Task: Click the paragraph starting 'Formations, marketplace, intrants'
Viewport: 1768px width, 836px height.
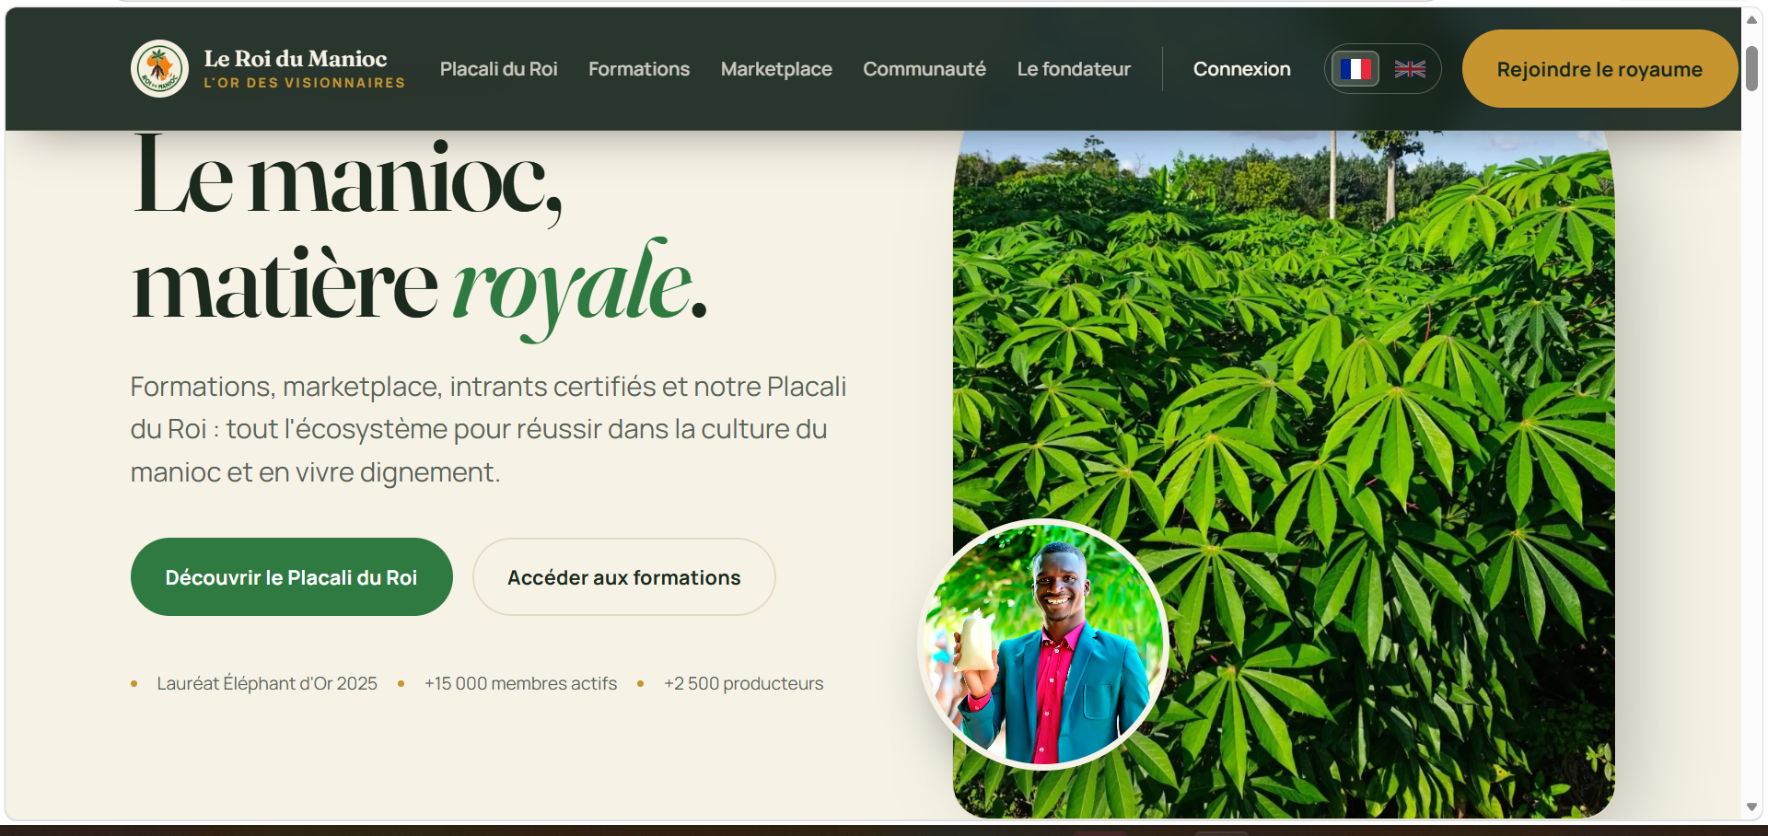Action: (489, 429)
